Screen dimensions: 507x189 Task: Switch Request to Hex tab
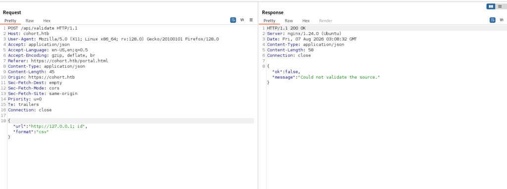[47, 21]
